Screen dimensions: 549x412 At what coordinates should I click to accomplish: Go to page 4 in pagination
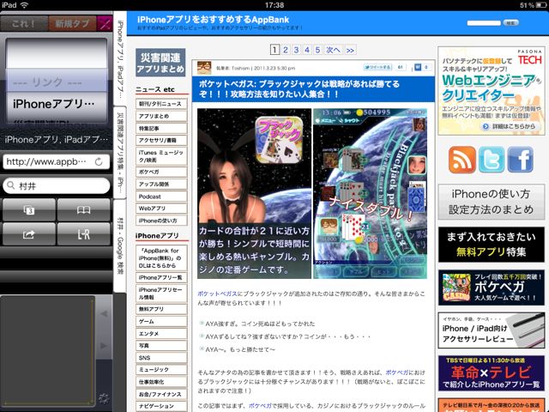coord(307,50)
